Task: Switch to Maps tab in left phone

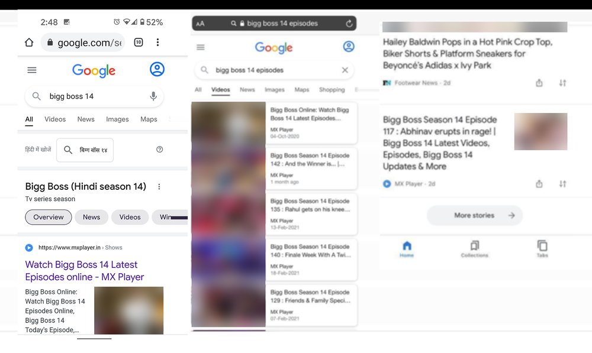Action: [x=149, y=119]
